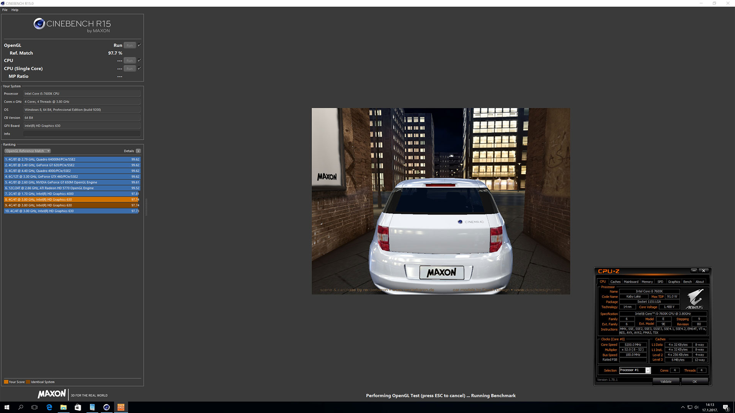Image resolution: width=735 pixels, height=413 pixels.
Task: Click the Validate button in CPU-Z
Action: (666, 382)
